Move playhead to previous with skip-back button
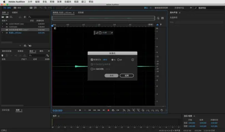225x132 pixels. tap(90, 110)
